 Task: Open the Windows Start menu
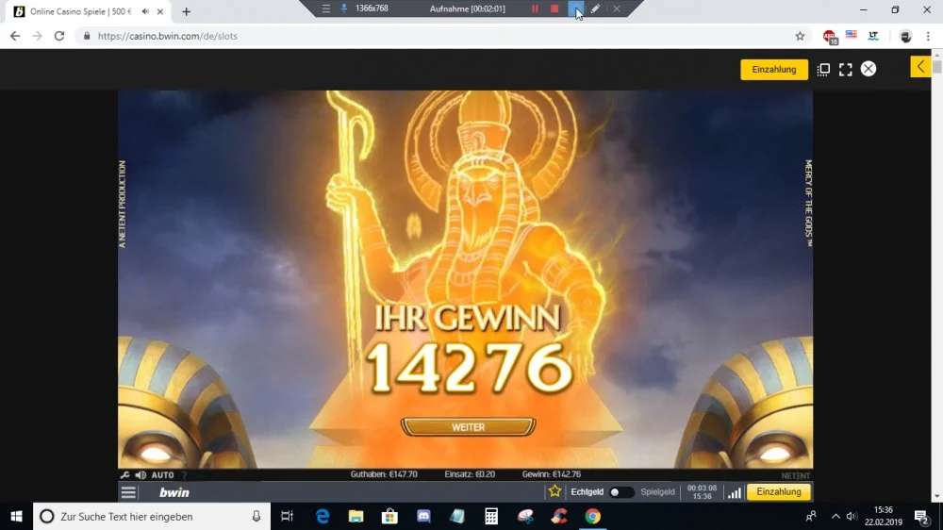(16, 516)
